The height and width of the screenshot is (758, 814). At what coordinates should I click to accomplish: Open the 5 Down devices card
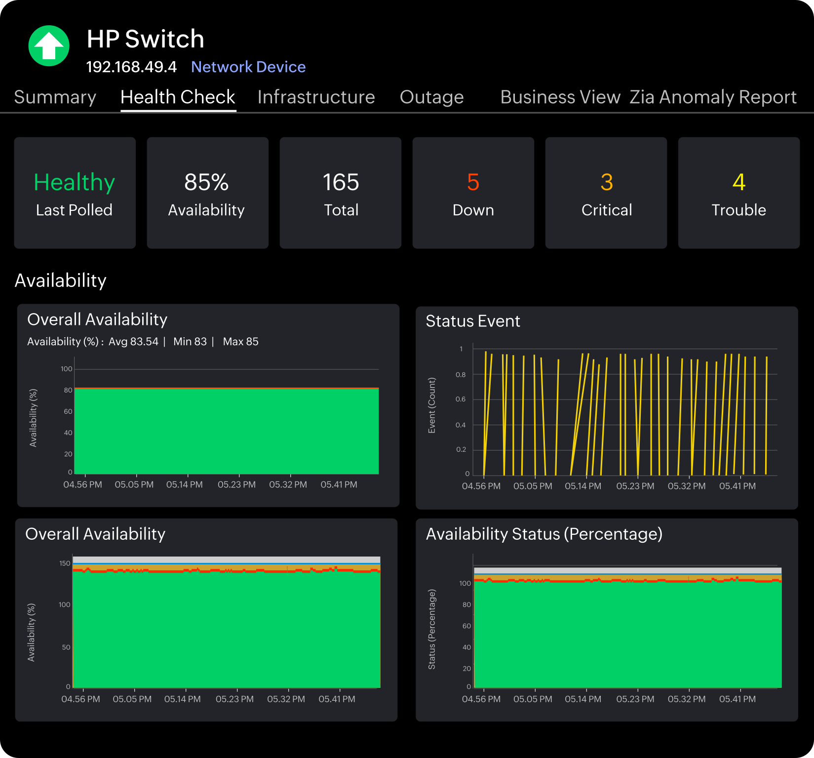click(x=473, y=193)
